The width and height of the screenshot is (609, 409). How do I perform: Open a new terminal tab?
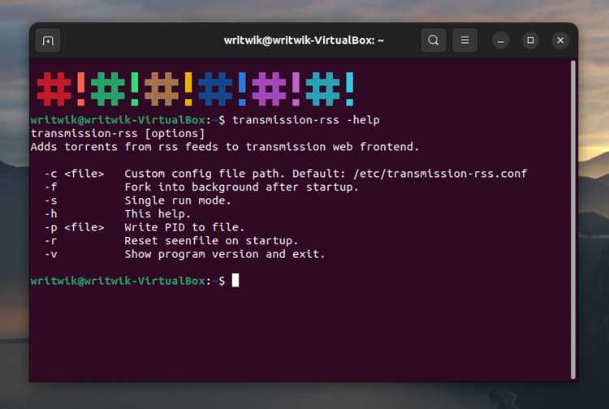48,41
